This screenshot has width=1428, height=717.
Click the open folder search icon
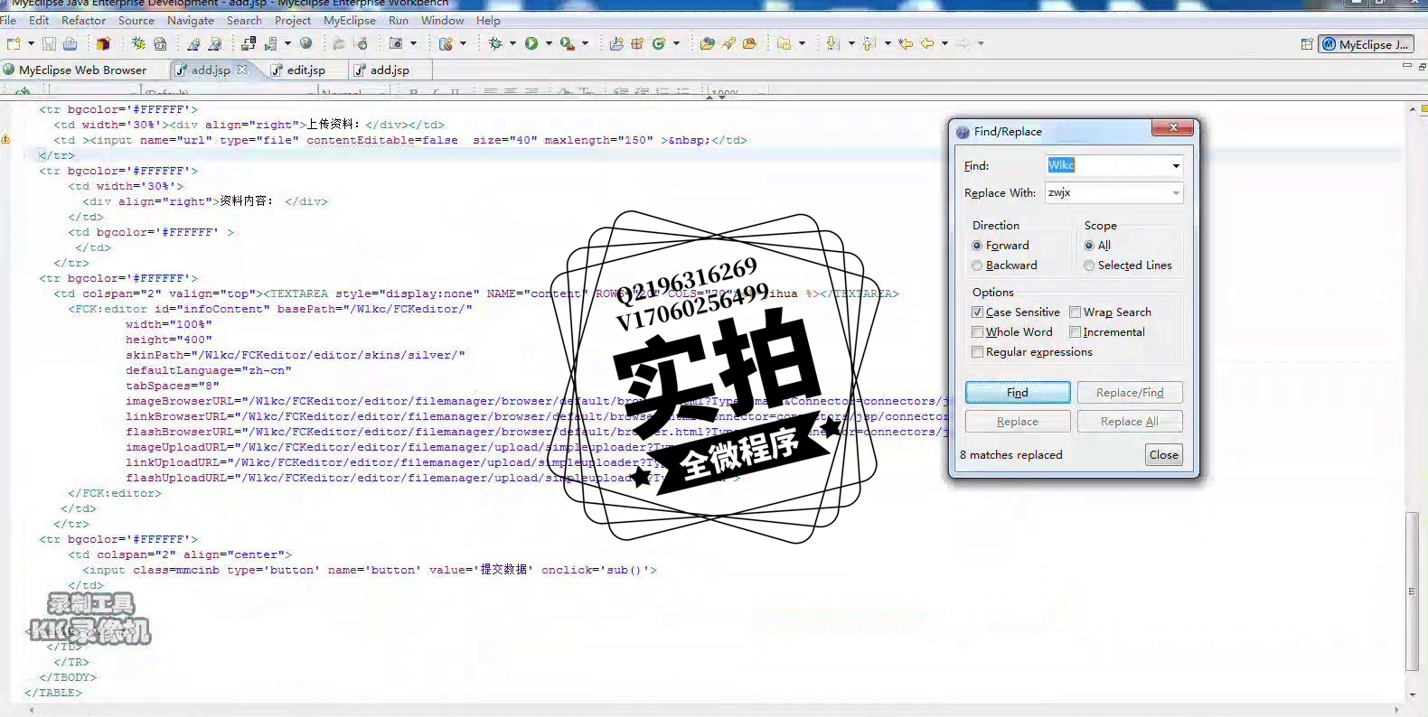(707, 43)
